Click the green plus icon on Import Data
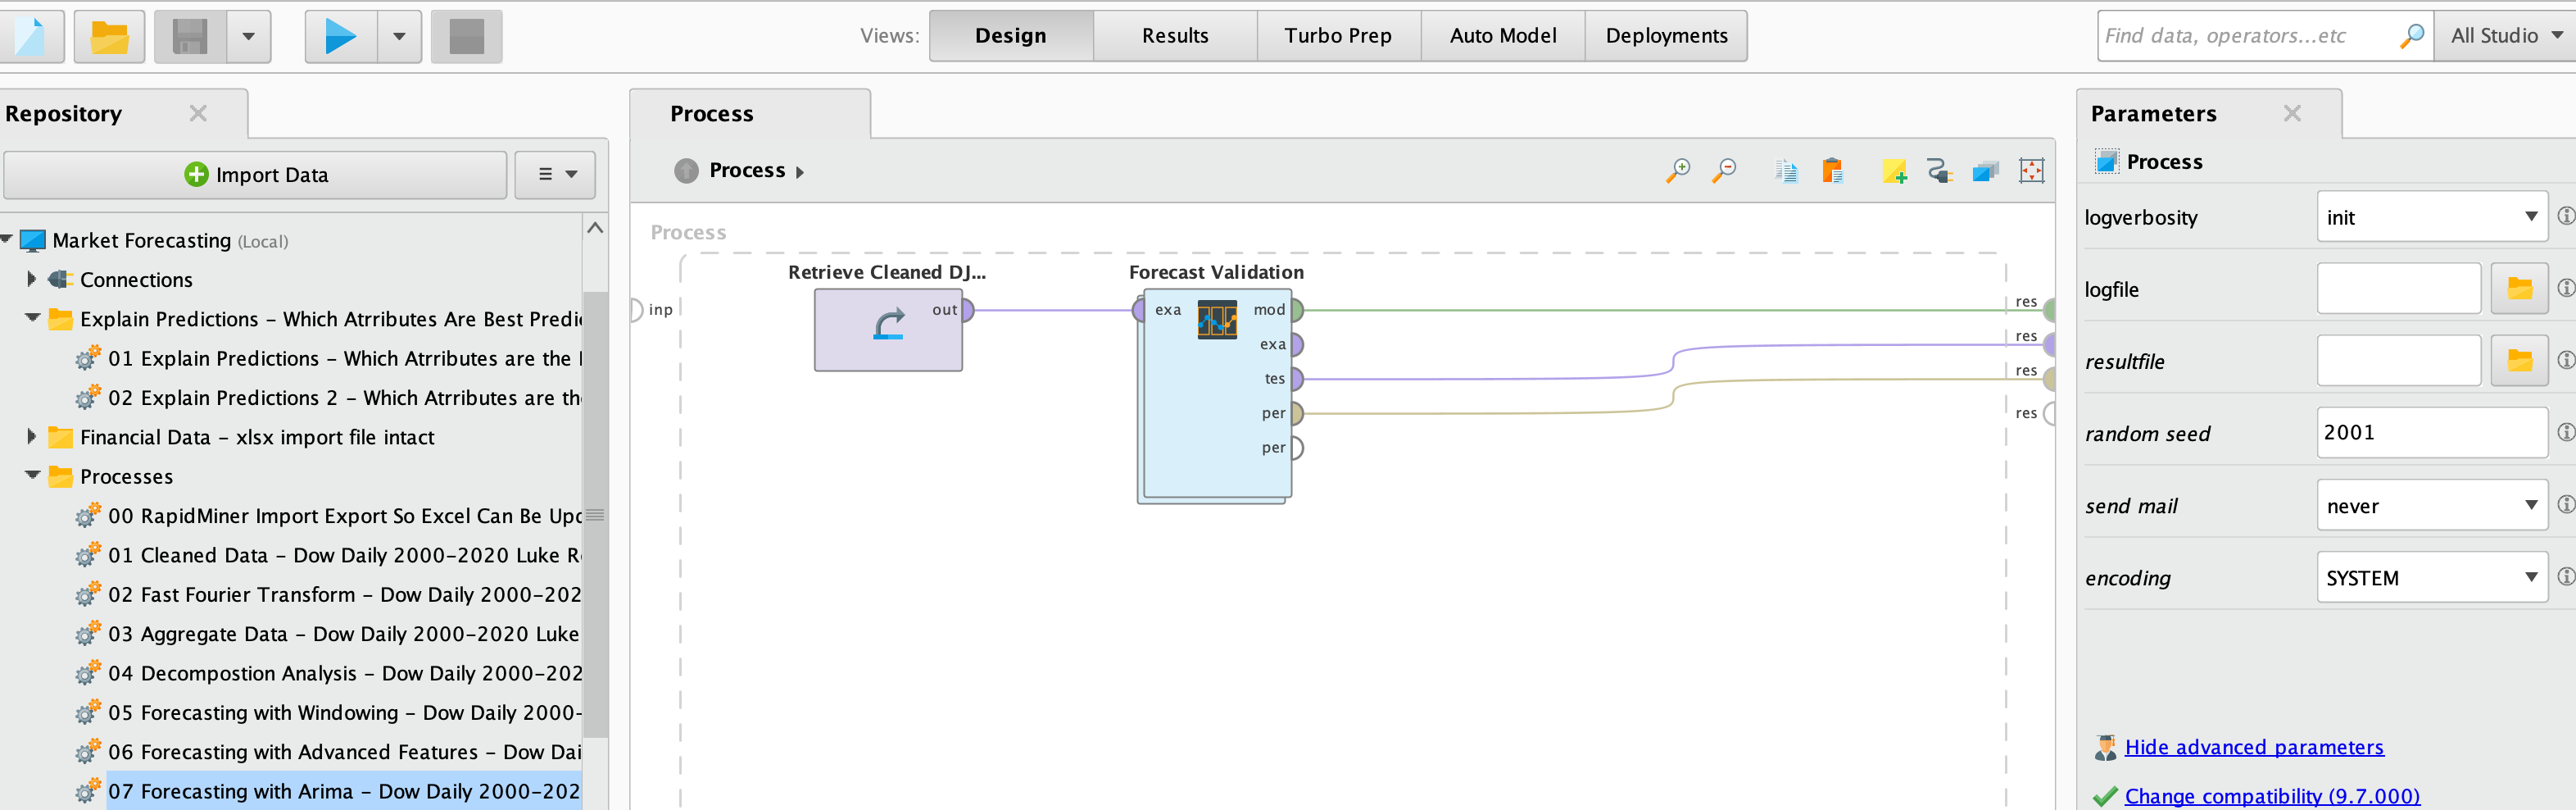This screenshot has width=2576, height=810. pos(196,175)
